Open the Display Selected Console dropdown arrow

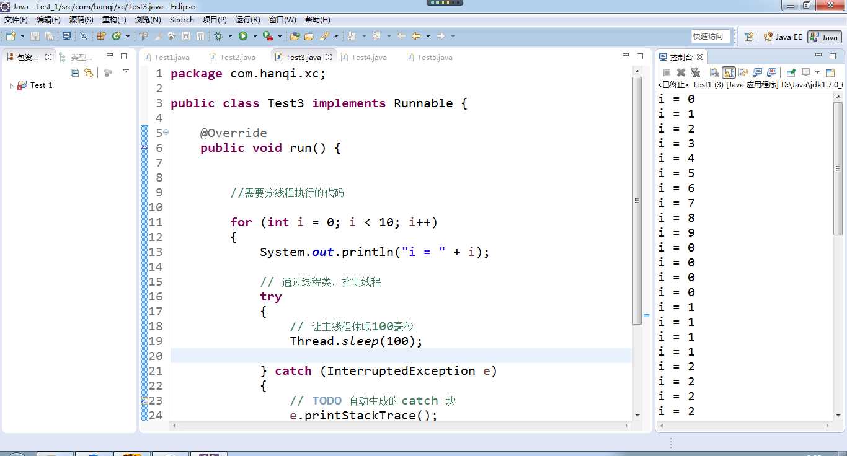[817, 72]
